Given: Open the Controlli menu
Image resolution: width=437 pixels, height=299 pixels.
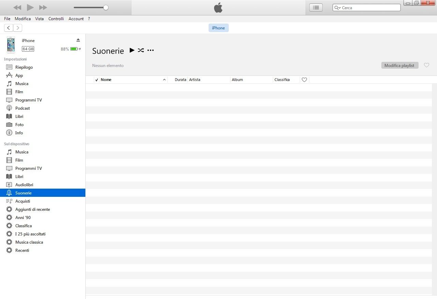Looking at the screenshot, I should click(x=56, y=19).
